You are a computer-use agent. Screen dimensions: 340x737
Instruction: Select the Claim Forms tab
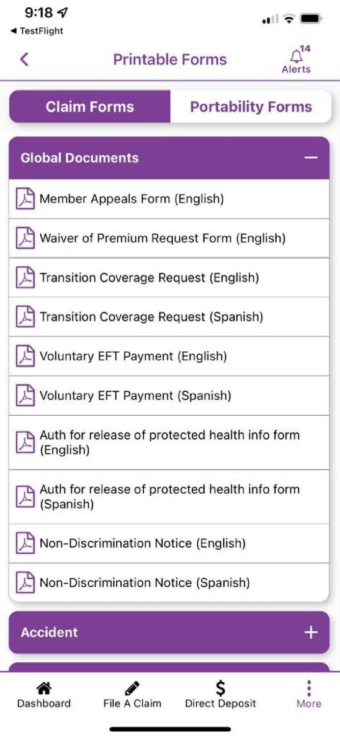point(89,106)
